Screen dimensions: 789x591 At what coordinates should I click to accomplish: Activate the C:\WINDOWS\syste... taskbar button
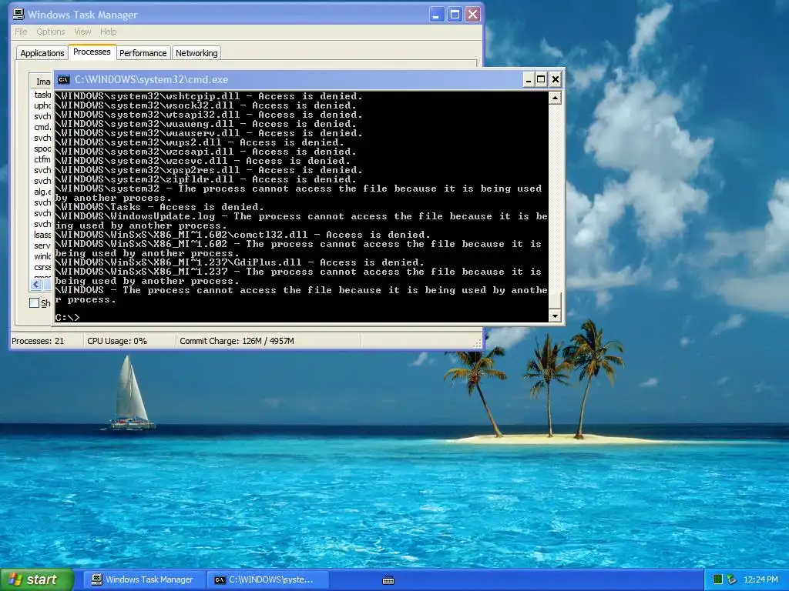[x=267, y=579]
